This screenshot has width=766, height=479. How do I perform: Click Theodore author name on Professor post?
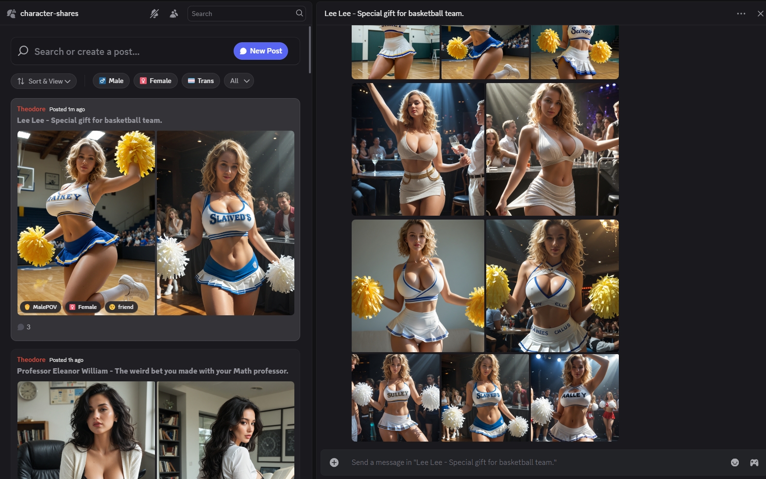[31, 359]
